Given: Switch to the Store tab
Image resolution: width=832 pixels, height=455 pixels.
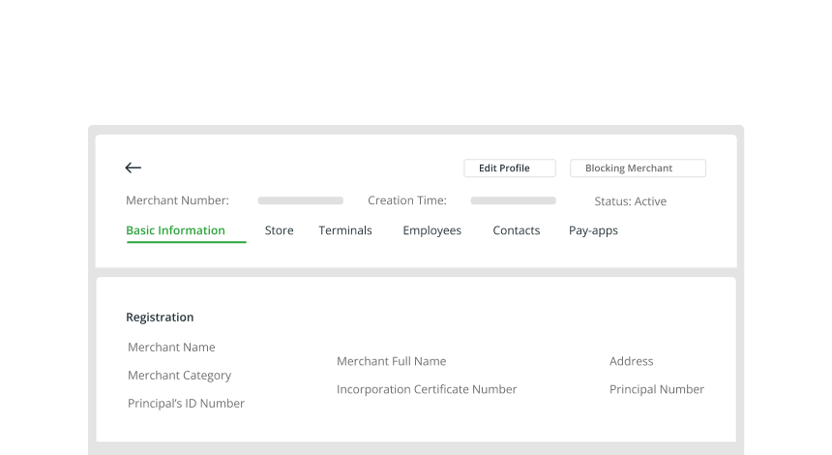Looking at the screenshot, I should point(279,230).
